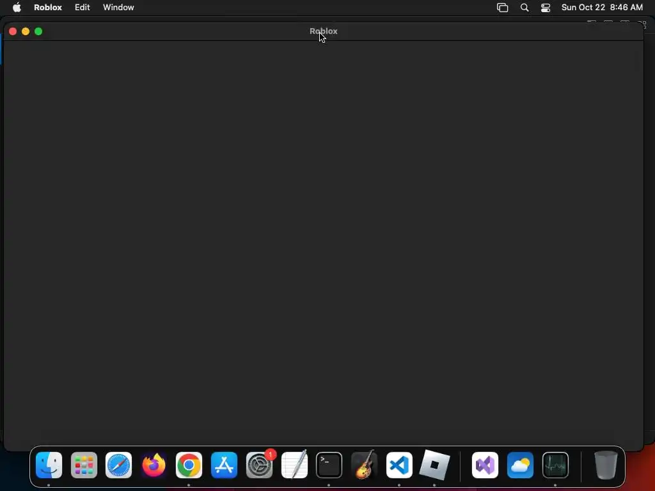
Task: Launch Firefox from the Dock
Action: pos(154,465)
